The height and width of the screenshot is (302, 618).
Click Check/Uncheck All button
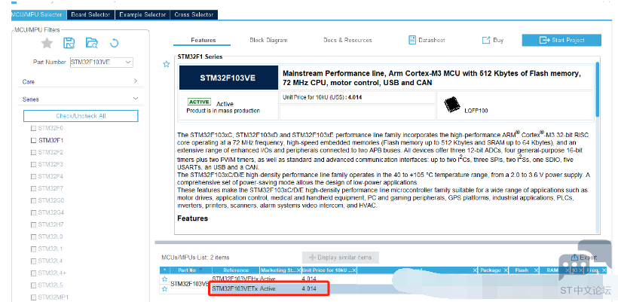pos(81,116)
